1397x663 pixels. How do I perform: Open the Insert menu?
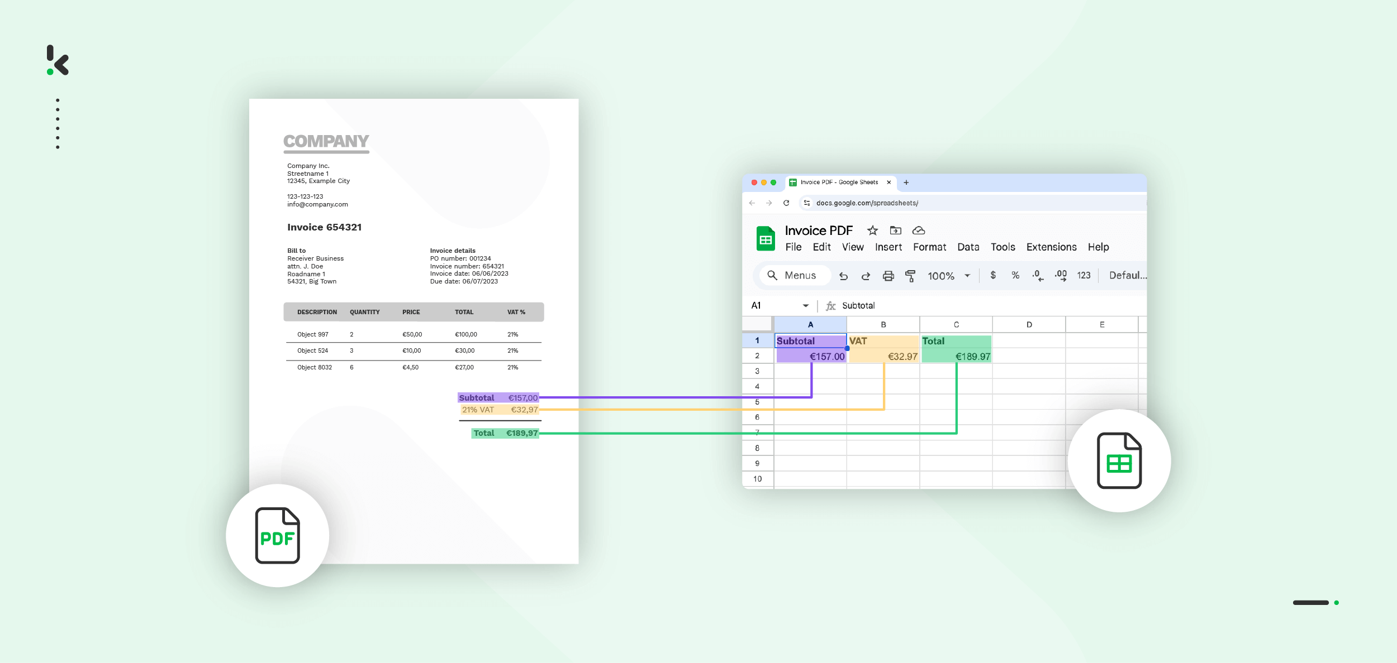click(888, 247)
